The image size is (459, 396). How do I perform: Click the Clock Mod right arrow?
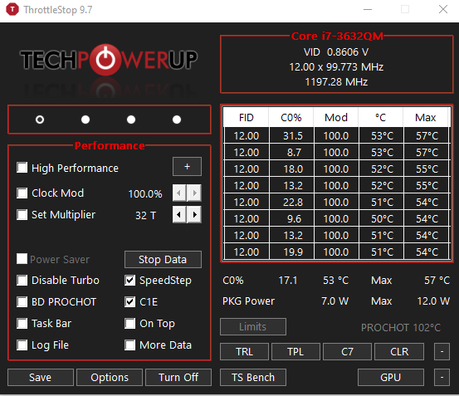[x=194, y=193]
